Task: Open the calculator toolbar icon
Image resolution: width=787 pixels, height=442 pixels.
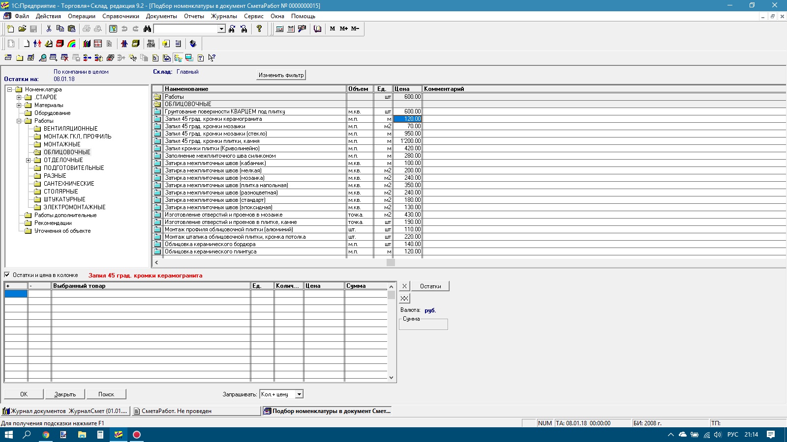Action: pos(279,29)
